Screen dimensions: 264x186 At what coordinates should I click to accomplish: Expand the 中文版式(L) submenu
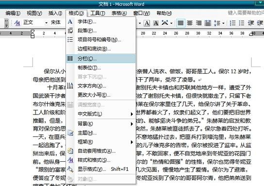pyautogui.click(x=101, y=114)
